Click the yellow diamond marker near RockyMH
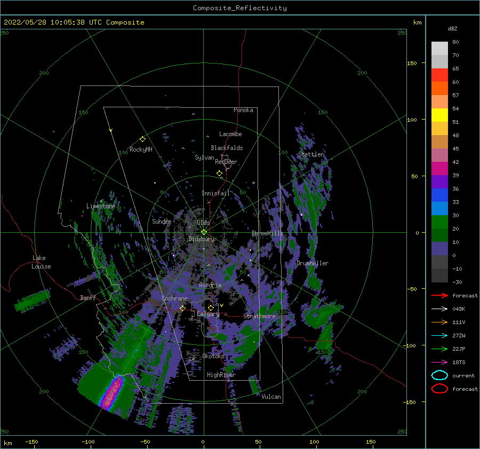The height and width of the screenshot is (449, 480). point(142,139)
